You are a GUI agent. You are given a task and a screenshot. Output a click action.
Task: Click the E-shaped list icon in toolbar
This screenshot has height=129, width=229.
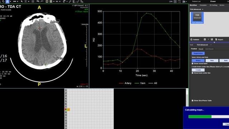point(74,1)
